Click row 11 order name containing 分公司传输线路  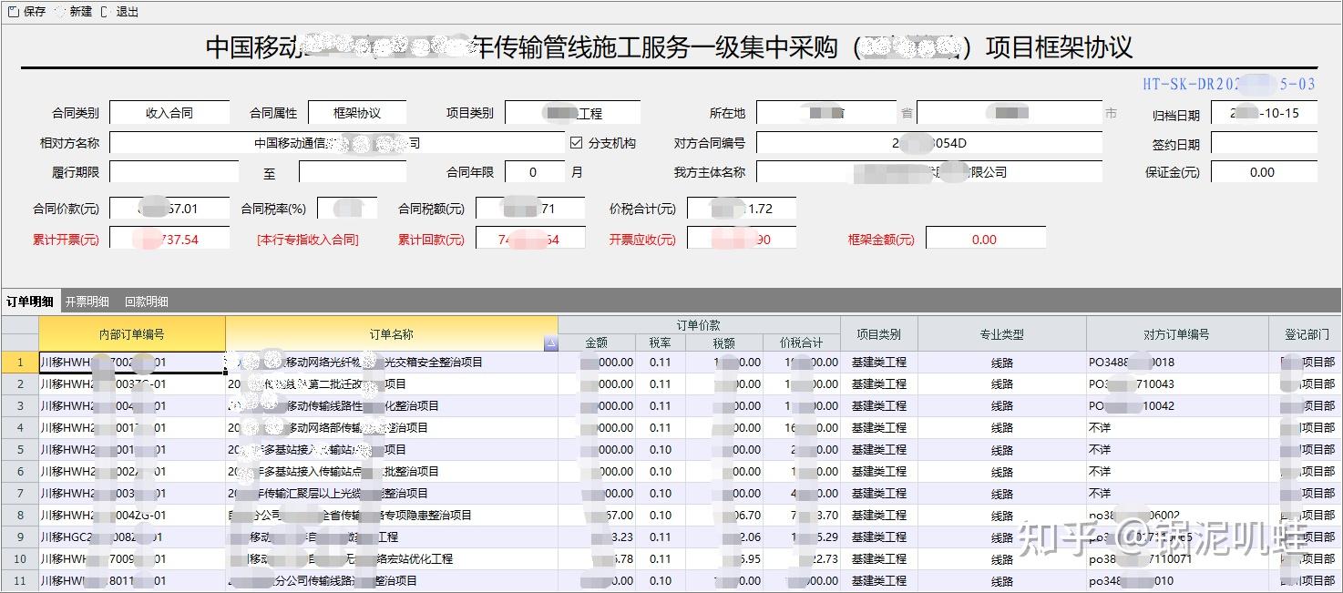click(392, 581)
